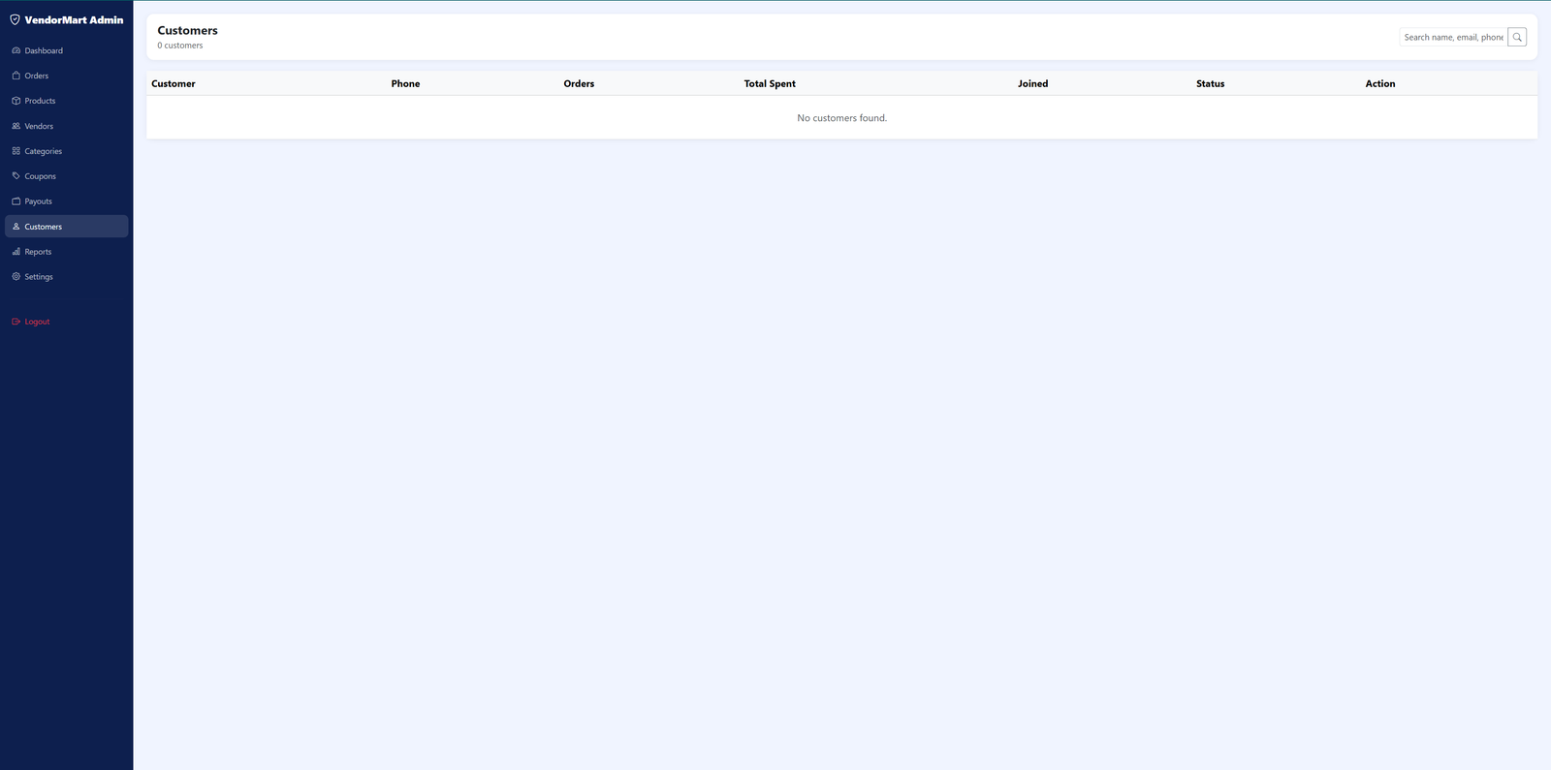This screenshot has height=770, width=1551.
Task: Click the Dashboard gauge icon in sidebar
Action: pos(16,50)
